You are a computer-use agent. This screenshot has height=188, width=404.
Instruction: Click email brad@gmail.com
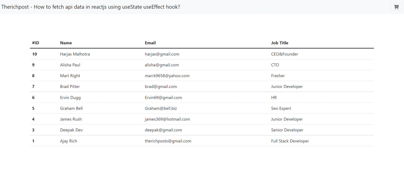click(x=161, y=86)
